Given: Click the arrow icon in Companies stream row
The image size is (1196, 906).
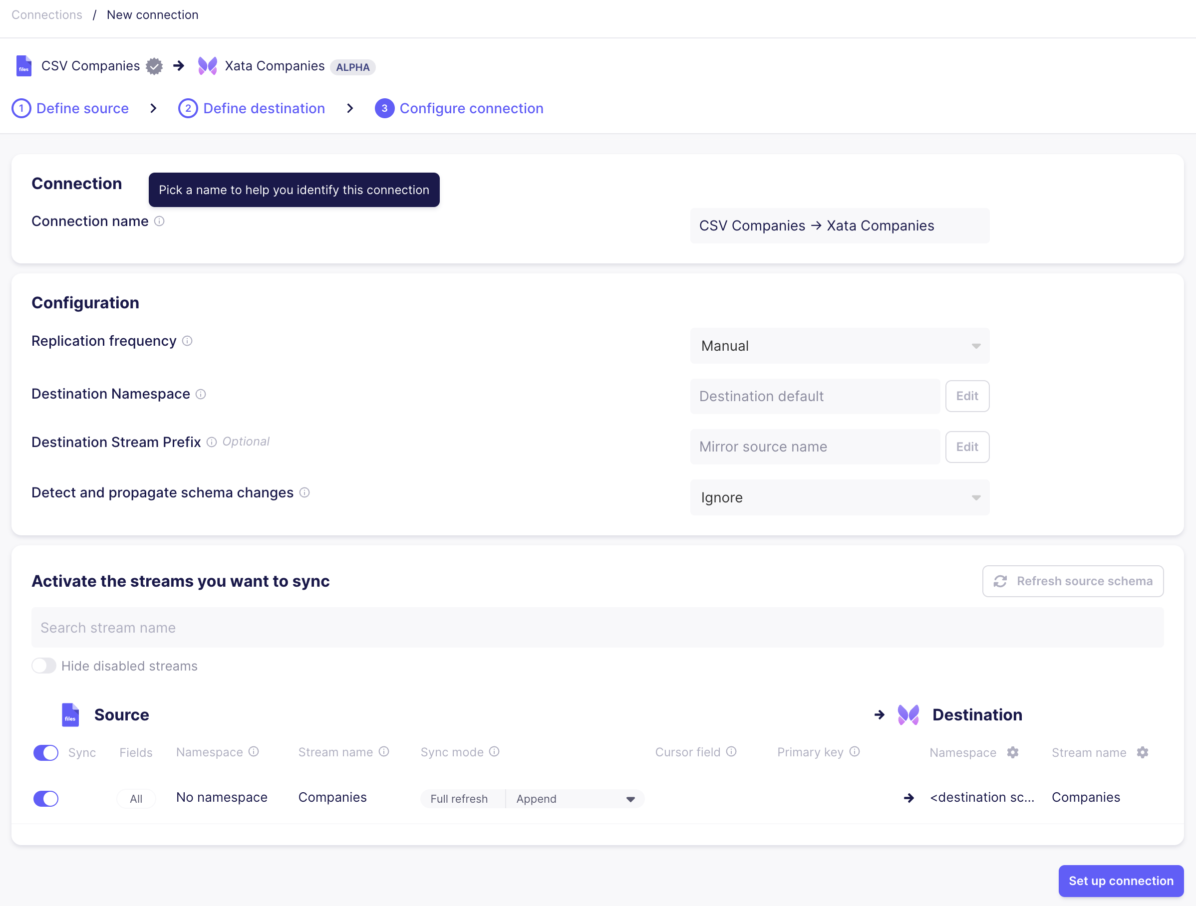Looking at the screenshot, I should pos(909,798).
